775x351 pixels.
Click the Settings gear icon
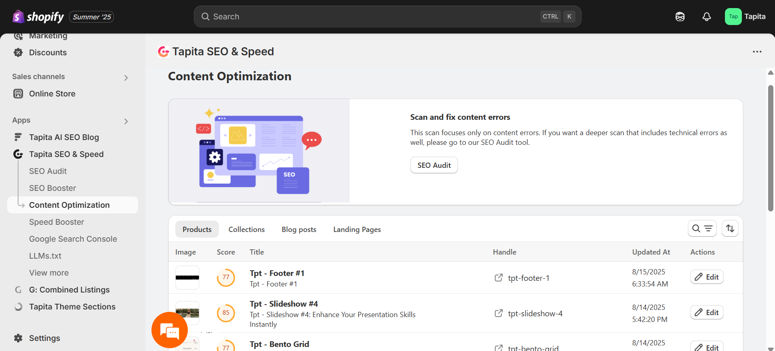tap(18, 338)
